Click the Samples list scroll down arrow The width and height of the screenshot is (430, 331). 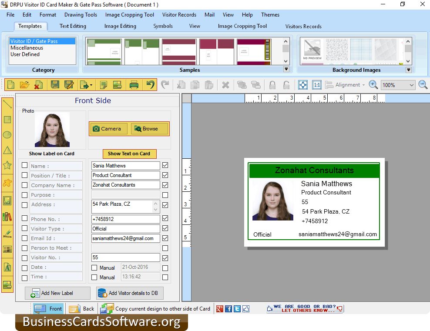click(x=286, y=61)
